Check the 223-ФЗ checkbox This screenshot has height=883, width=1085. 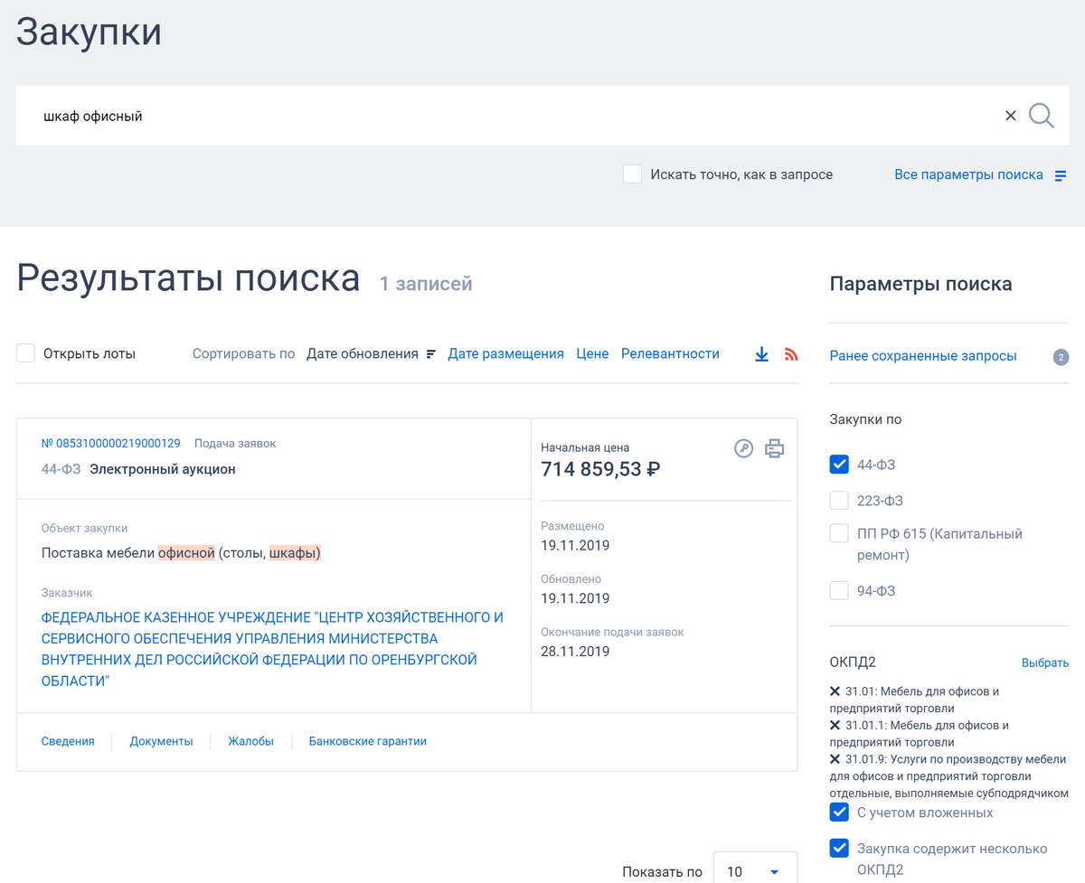coord(838,500)
